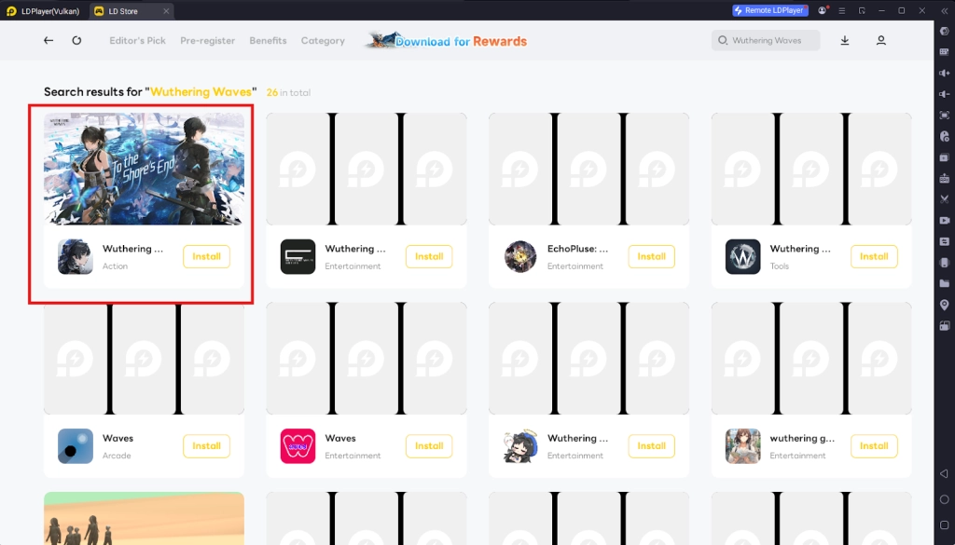The image size is (955, 545).
Task: Open the EchoPluse app icon
Action: [x=520, y=257]
